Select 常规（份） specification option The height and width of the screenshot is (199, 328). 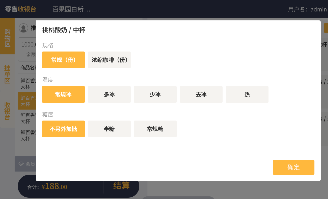pyautogui.click(x=63, y=60)
